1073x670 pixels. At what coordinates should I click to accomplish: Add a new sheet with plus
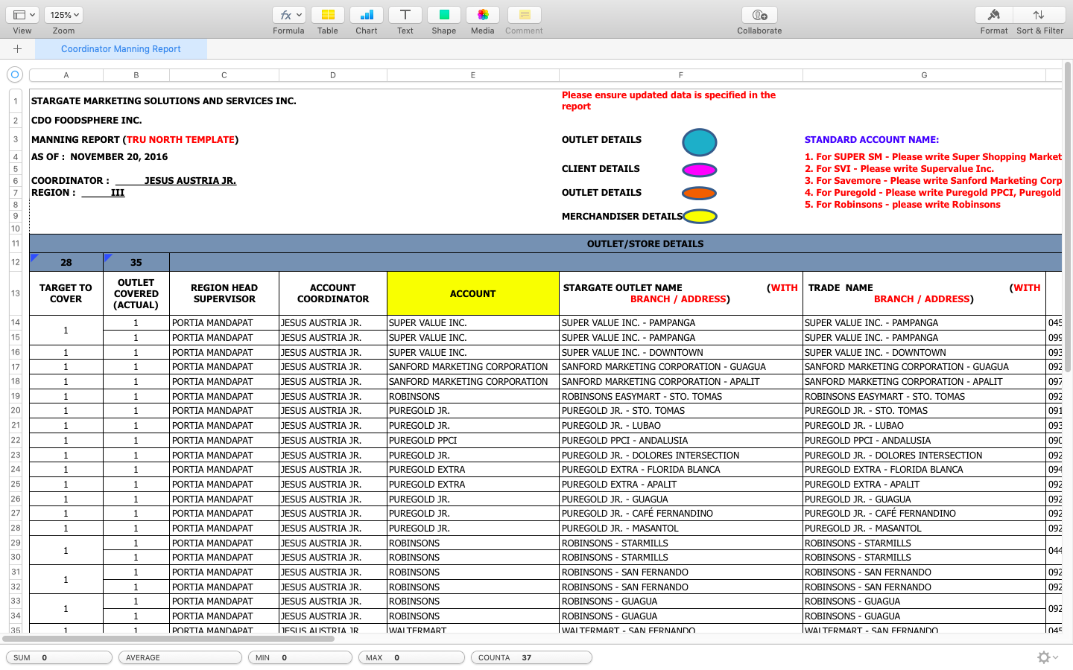click(x=17, y=49)
